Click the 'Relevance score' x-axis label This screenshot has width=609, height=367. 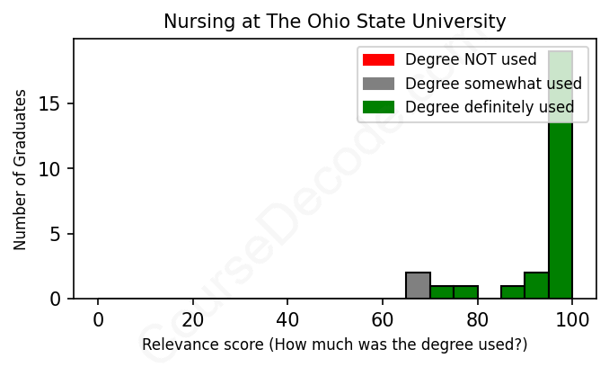tap(334, 345)
